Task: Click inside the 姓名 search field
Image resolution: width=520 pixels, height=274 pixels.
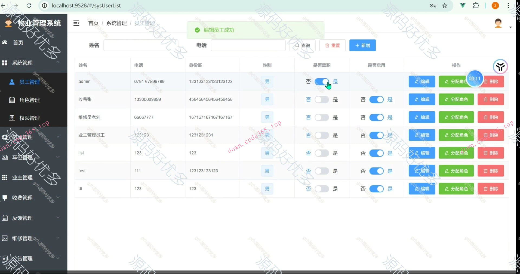Action: pos(141,45)
